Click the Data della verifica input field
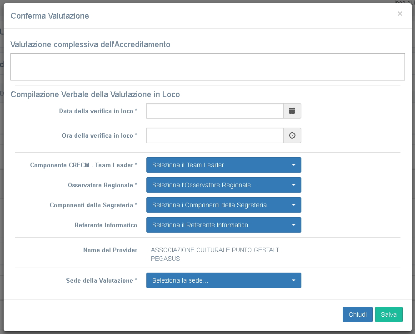Screen dimensions: 415x334 tap(215, 111)
